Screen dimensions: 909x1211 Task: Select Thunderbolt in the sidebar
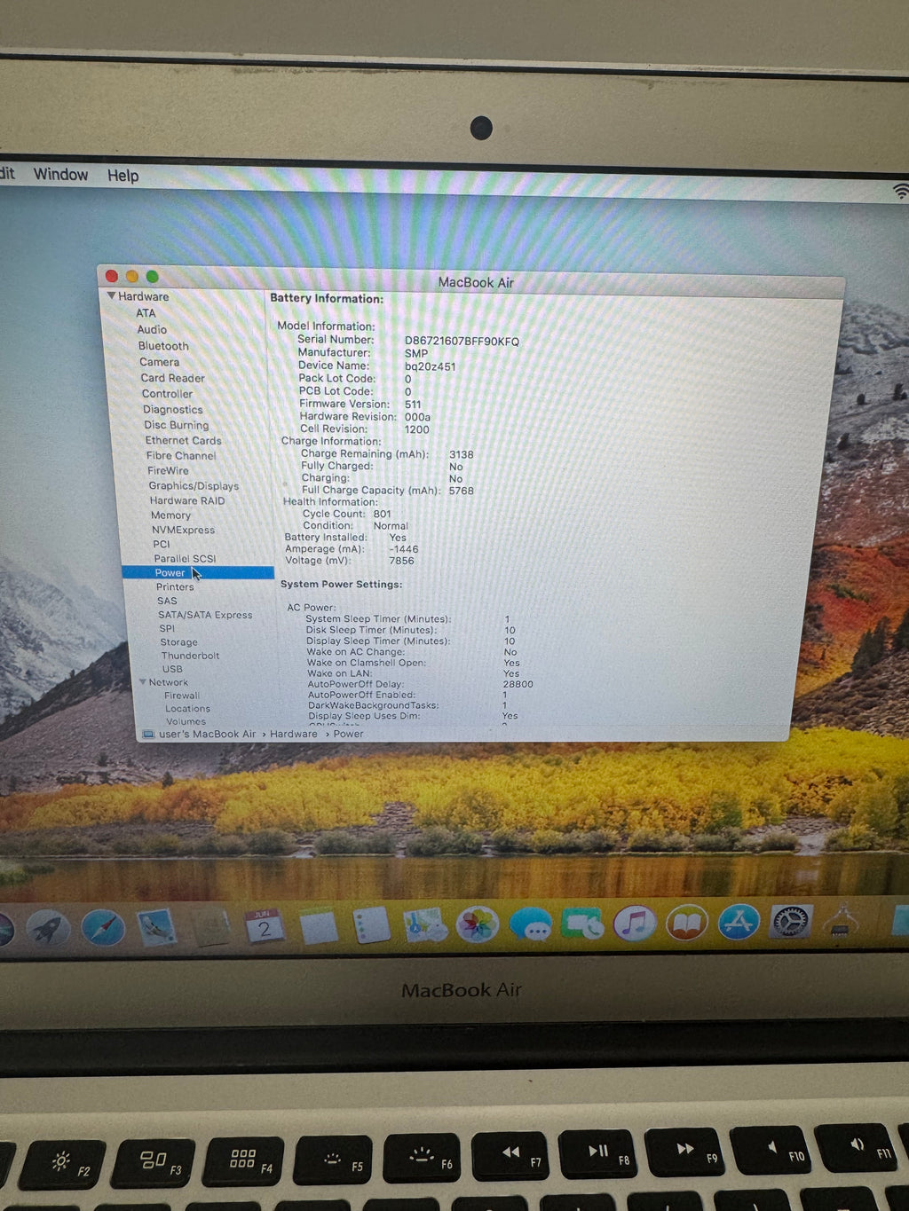190,656
